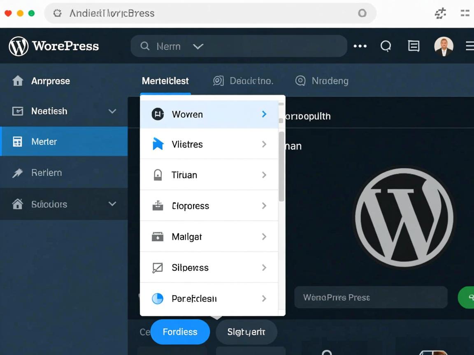Open the header notes panel icon
This screenshot has height=355, width=474.
pyautogui.click(x=414, y=46)
